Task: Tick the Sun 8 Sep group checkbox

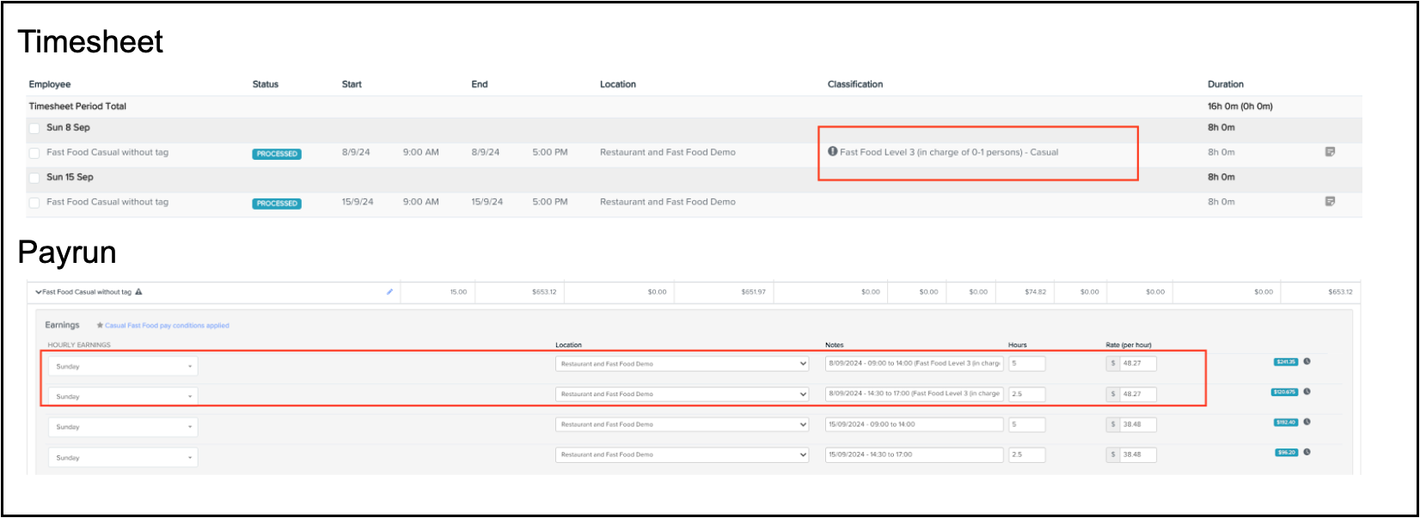Action: click(34, 128)
